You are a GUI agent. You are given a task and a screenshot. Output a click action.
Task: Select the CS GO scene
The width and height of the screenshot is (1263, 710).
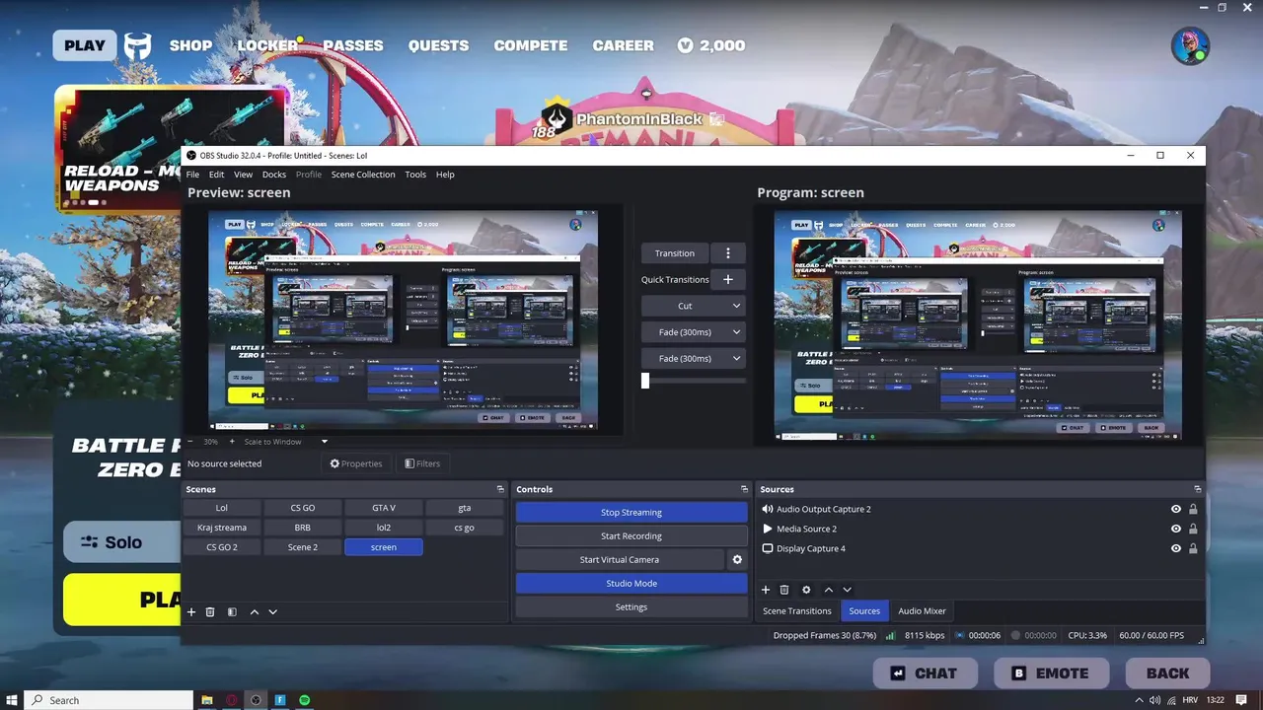click(x=303, y=508)
